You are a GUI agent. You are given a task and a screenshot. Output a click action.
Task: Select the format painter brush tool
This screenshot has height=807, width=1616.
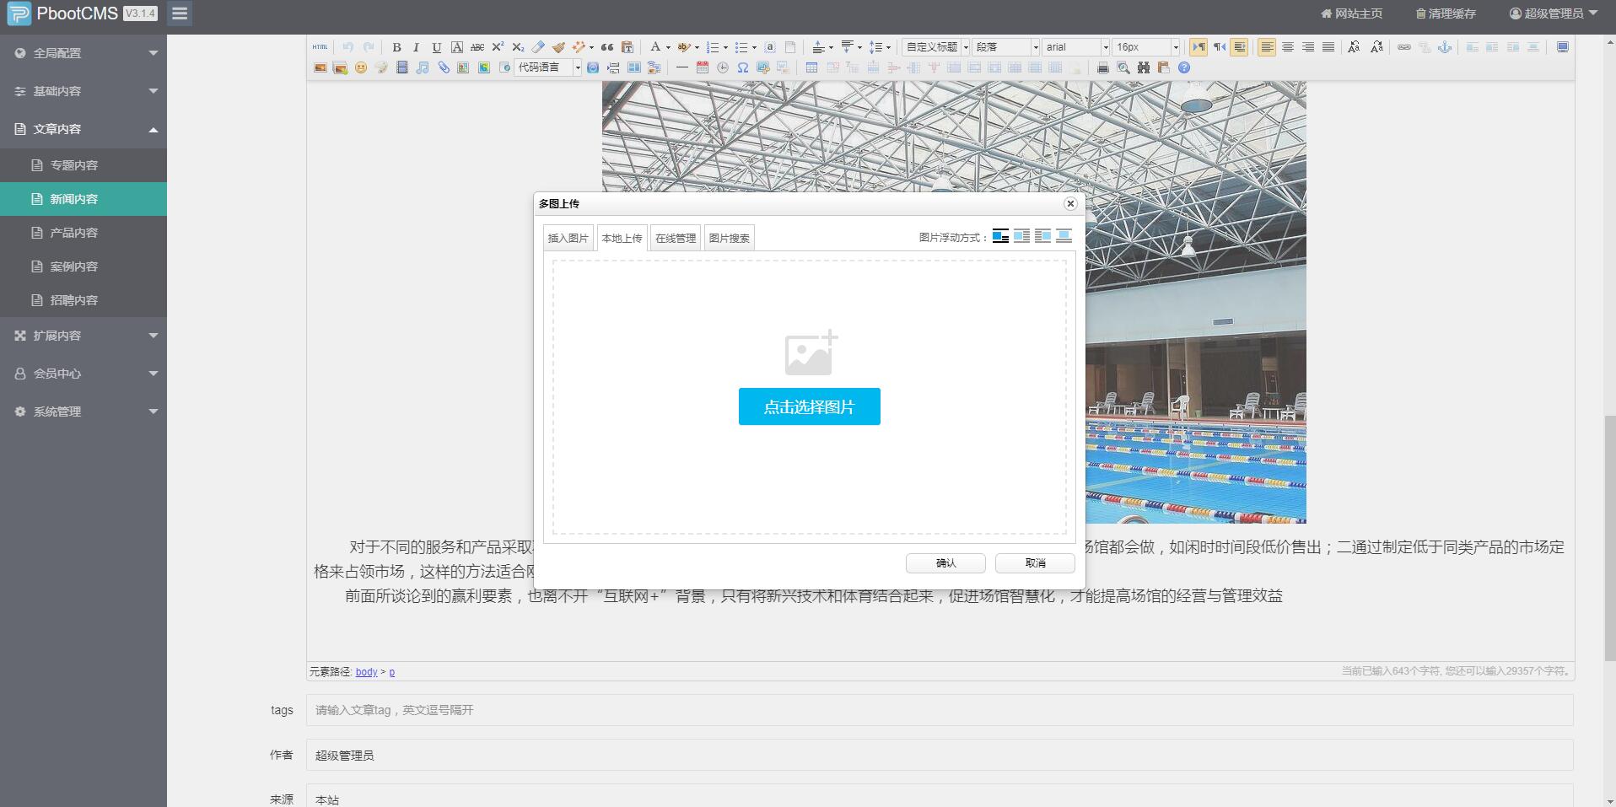pos(558,47)
